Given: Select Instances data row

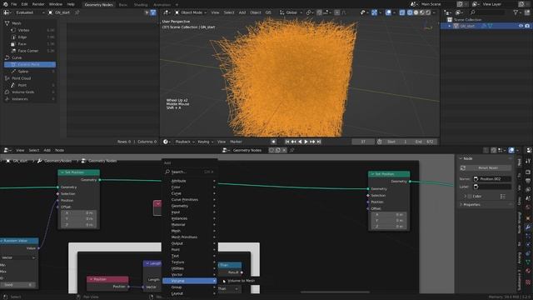Looking at the screenshot, I should [x=30, y=99].
